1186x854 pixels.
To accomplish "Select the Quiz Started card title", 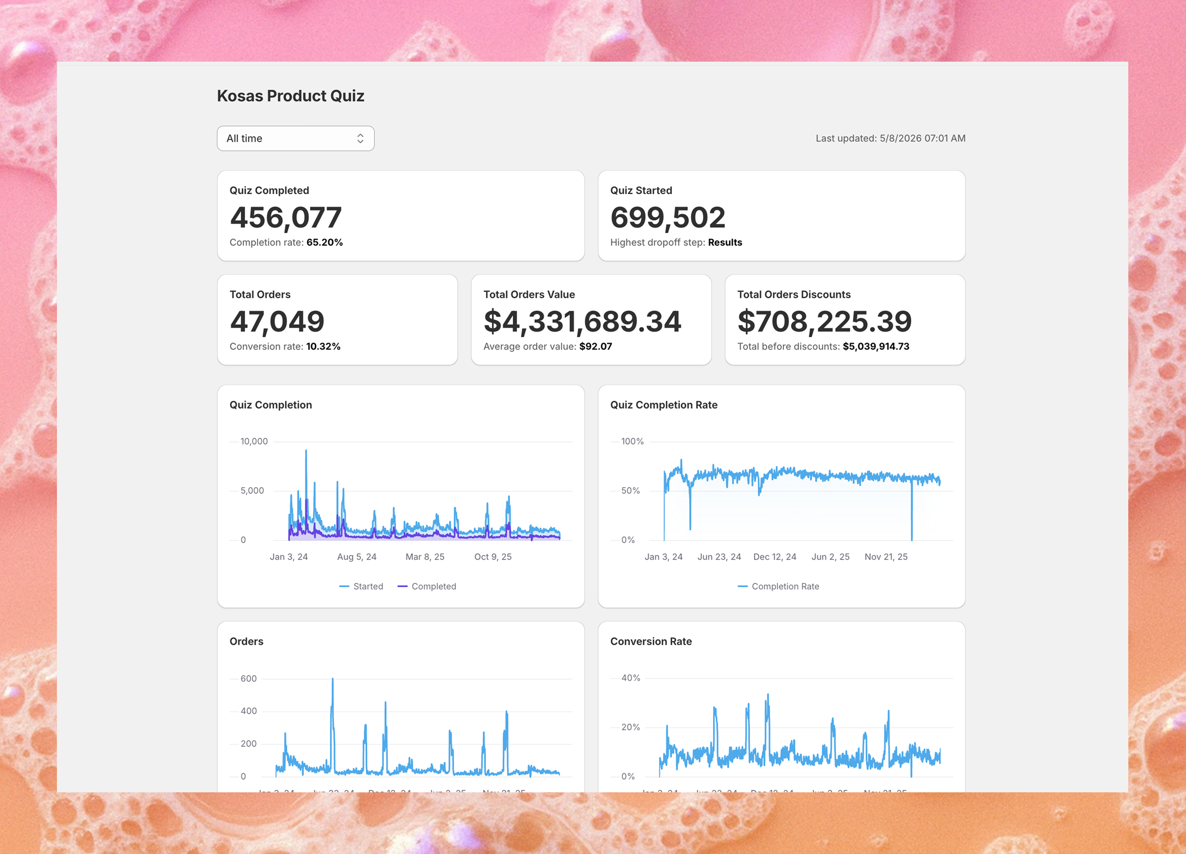I will tap(641, 190).
